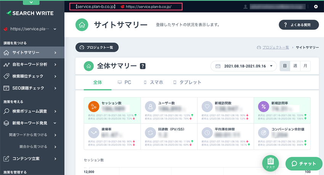Image resolution: width=324 pixels, height=175 pixels.
Task: Expand chevron next to SEO課題チェック
Action: 55,88
